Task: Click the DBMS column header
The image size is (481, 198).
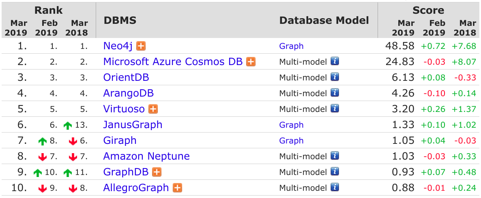Action: (x=120, y=20)
